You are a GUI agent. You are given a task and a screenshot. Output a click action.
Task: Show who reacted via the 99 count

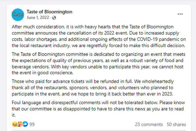pos(32,124)
